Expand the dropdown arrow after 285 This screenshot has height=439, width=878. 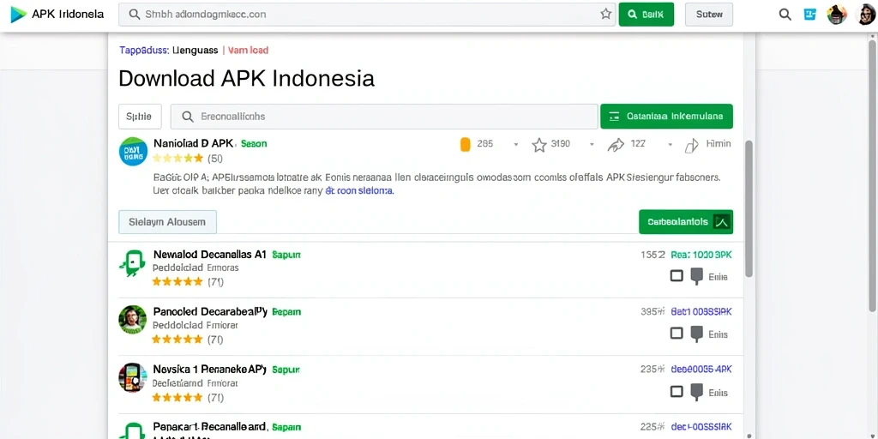[x=515, y=144]
